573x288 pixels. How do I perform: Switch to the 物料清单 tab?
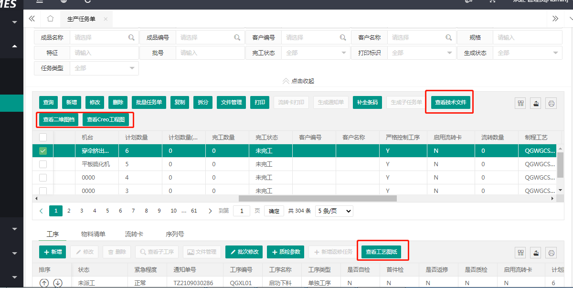coord(93,234)
